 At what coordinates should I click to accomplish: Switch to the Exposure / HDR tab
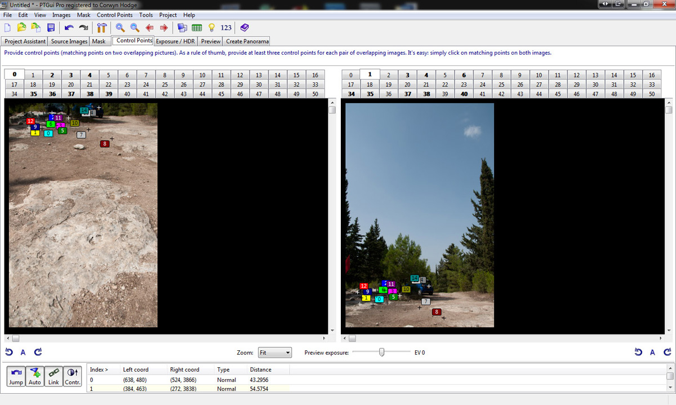coord(176,41)
